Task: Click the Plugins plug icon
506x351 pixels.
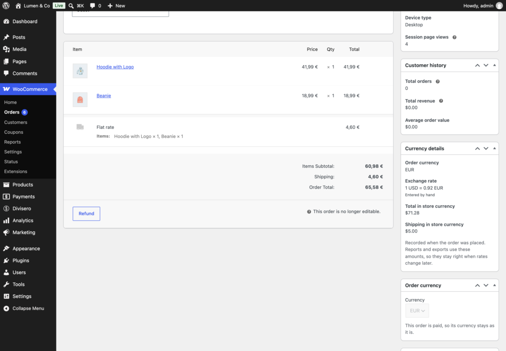Action: (6, 261)
